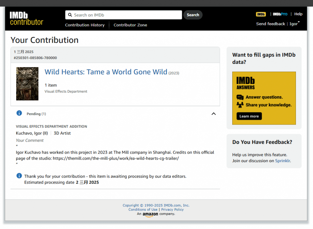This screenshot has height=229, width=313.
Task: Click the Wild Hearts poster thumbnail
Action: pos(27,84)
